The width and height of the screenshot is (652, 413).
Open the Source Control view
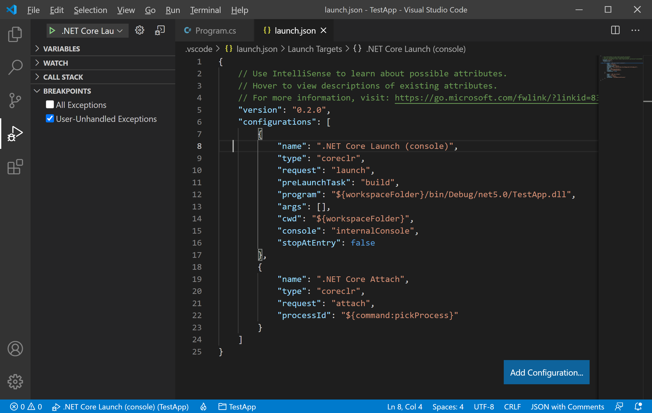(x=15, y=100)
